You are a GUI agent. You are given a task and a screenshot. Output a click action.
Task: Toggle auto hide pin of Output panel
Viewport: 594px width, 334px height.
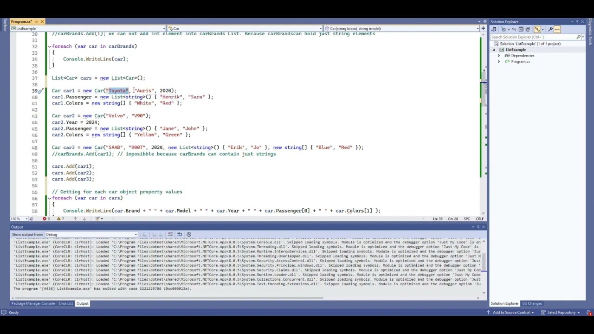478,227
